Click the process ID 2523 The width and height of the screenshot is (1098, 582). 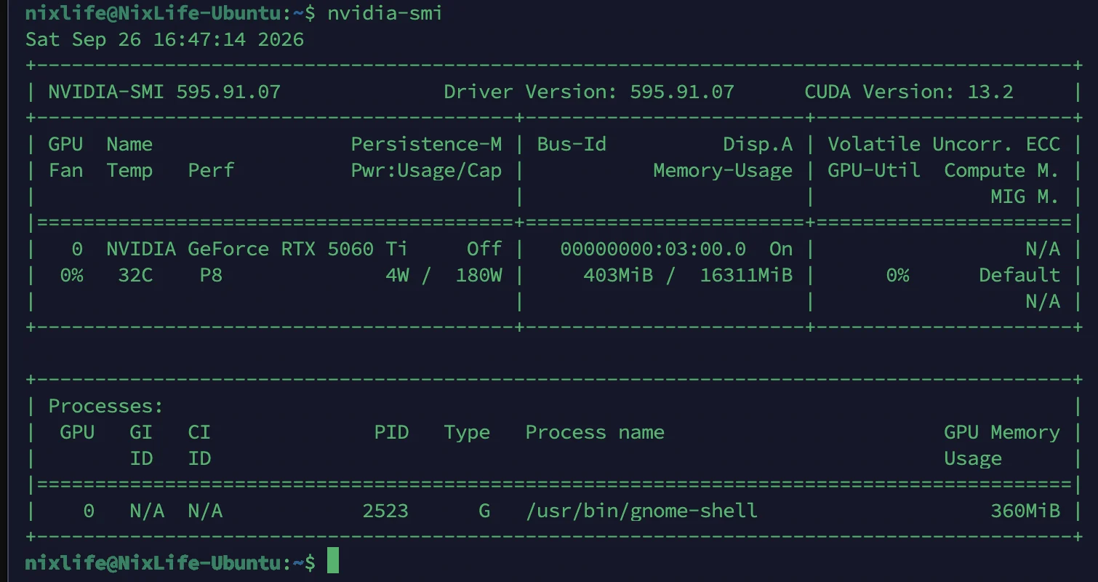coord(385,511)
